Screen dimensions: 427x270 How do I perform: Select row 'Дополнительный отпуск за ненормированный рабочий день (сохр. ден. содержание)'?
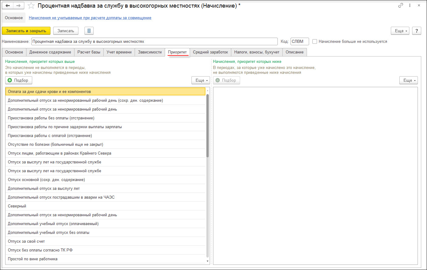[105, 101]
